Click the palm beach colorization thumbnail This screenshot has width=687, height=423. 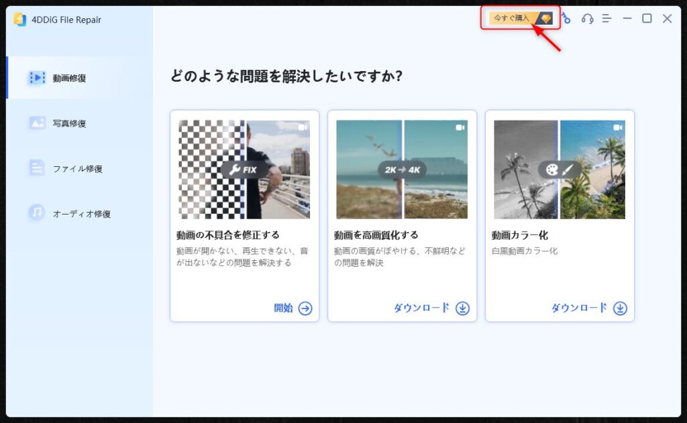tap(560, 169)
